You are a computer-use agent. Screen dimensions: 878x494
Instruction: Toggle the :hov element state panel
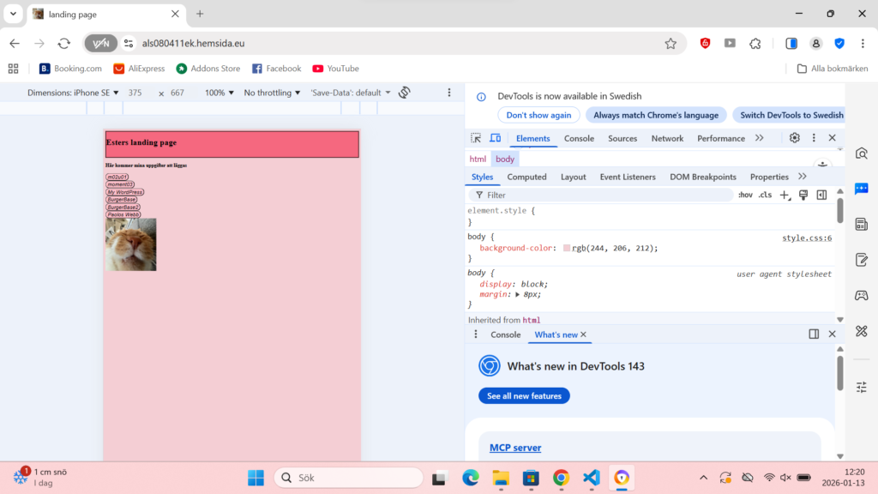coord(745,196)
